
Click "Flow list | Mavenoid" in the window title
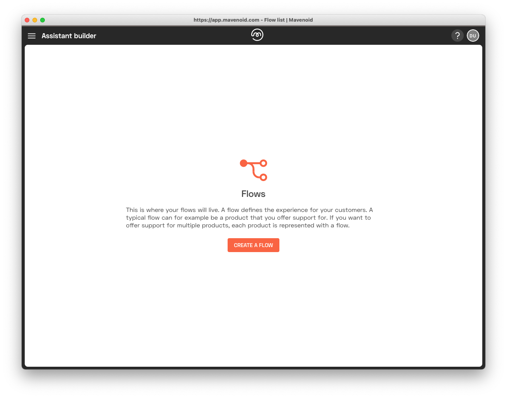(x=289, y=20)
